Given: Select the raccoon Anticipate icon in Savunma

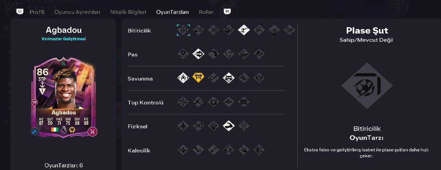Looking at the screenshot, I should [229, 78].
